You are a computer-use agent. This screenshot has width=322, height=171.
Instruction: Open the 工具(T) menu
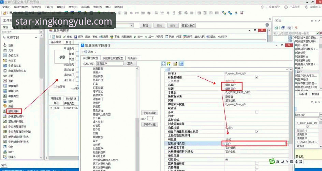49,7
